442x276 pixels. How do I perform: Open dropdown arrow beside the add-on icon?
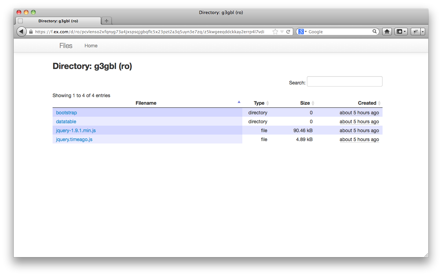click(x=423, y=32)
